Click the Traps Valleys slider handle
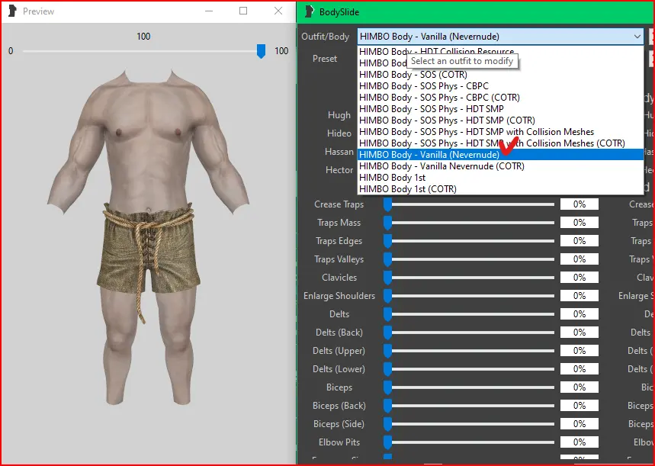The width and height of the screenshot is (655, 466). click(387, 259)
